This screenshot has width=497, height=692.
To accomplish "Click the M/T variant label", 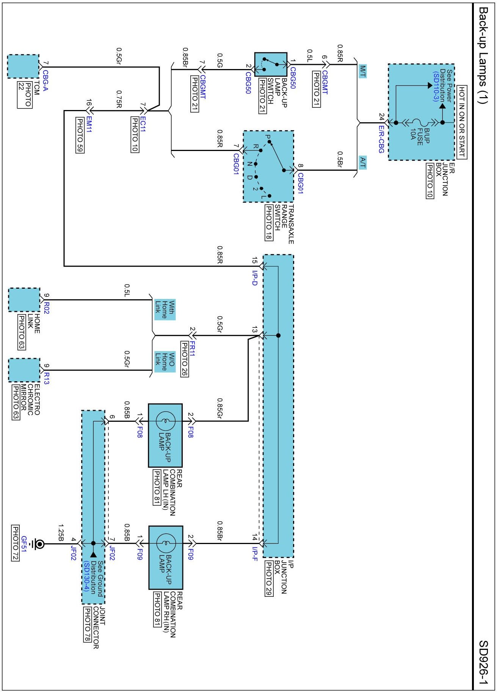I will [362, 71].
